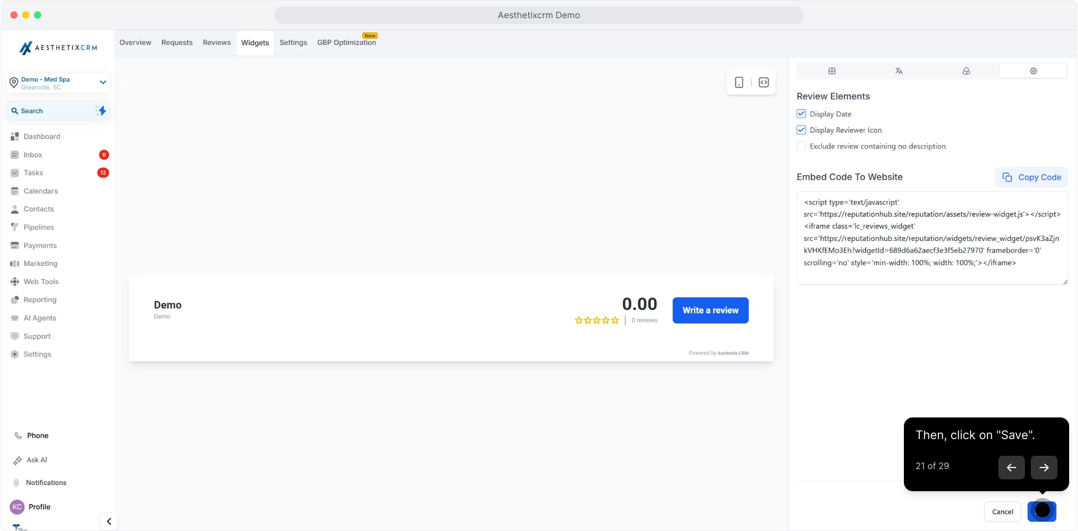Open the gear settings tab in widget panel
The height and width of the screenshot is (531, 1078).
pyautogui.click(x=1033, y=71)
